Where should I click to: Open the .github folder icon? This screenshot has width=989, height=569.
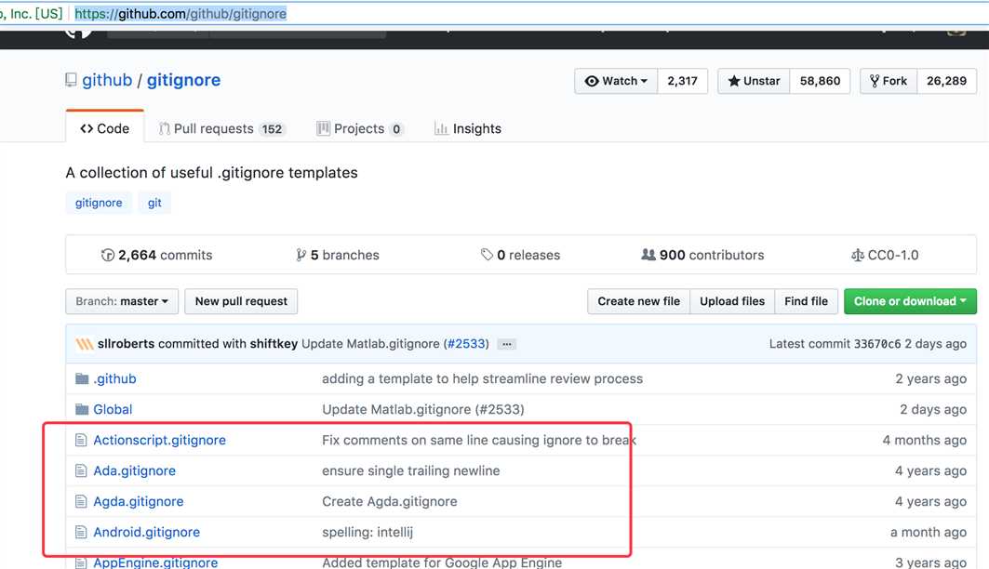coord(81,378)
